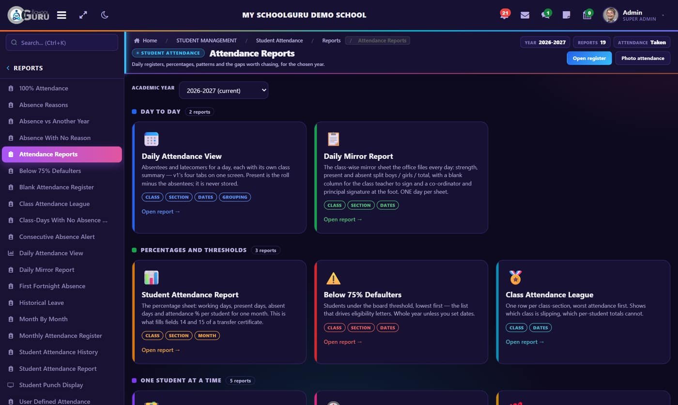Click the Open register button
Screen dimensions: 678x405
(x=589, y=58)
